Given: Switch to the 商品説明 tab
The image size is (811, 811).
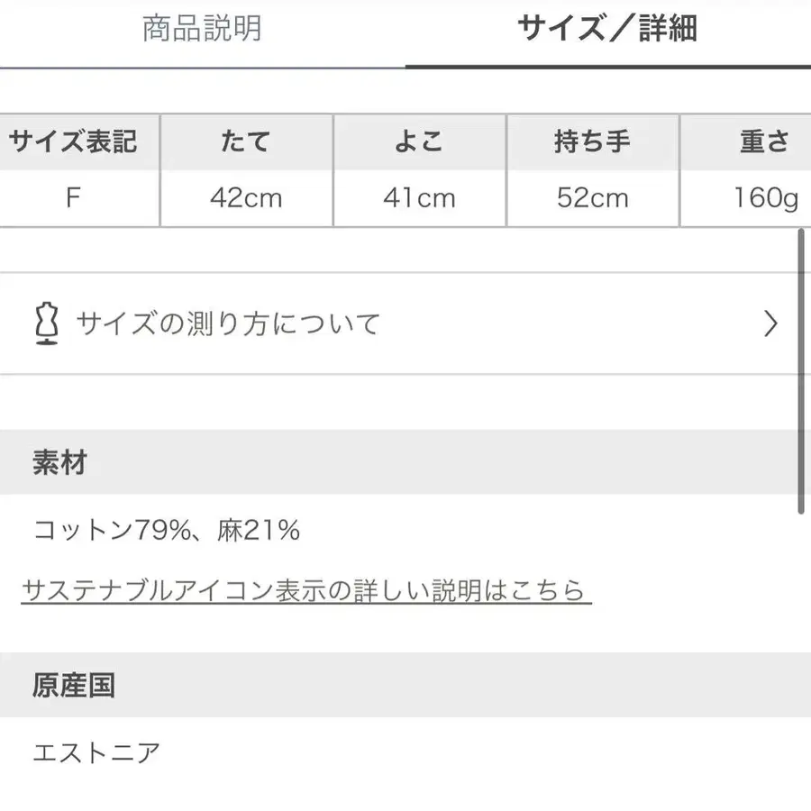Looking at the screenshot, I should point(200,30).
